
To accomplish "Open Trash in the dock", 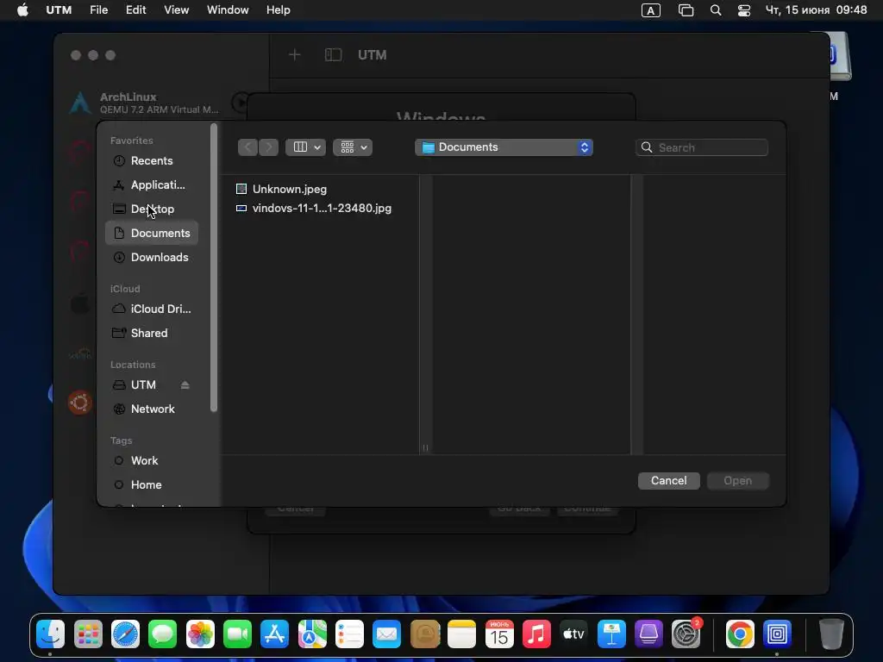I will (x=831, y=634).
